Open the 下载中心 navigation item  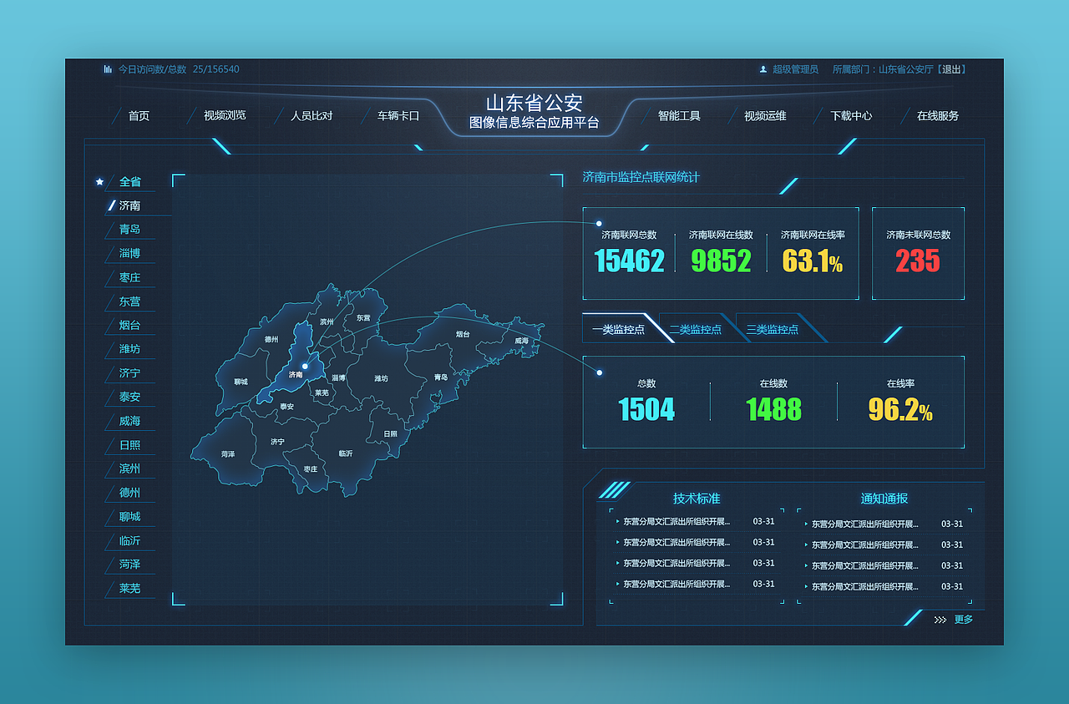[x=851, y=115]
